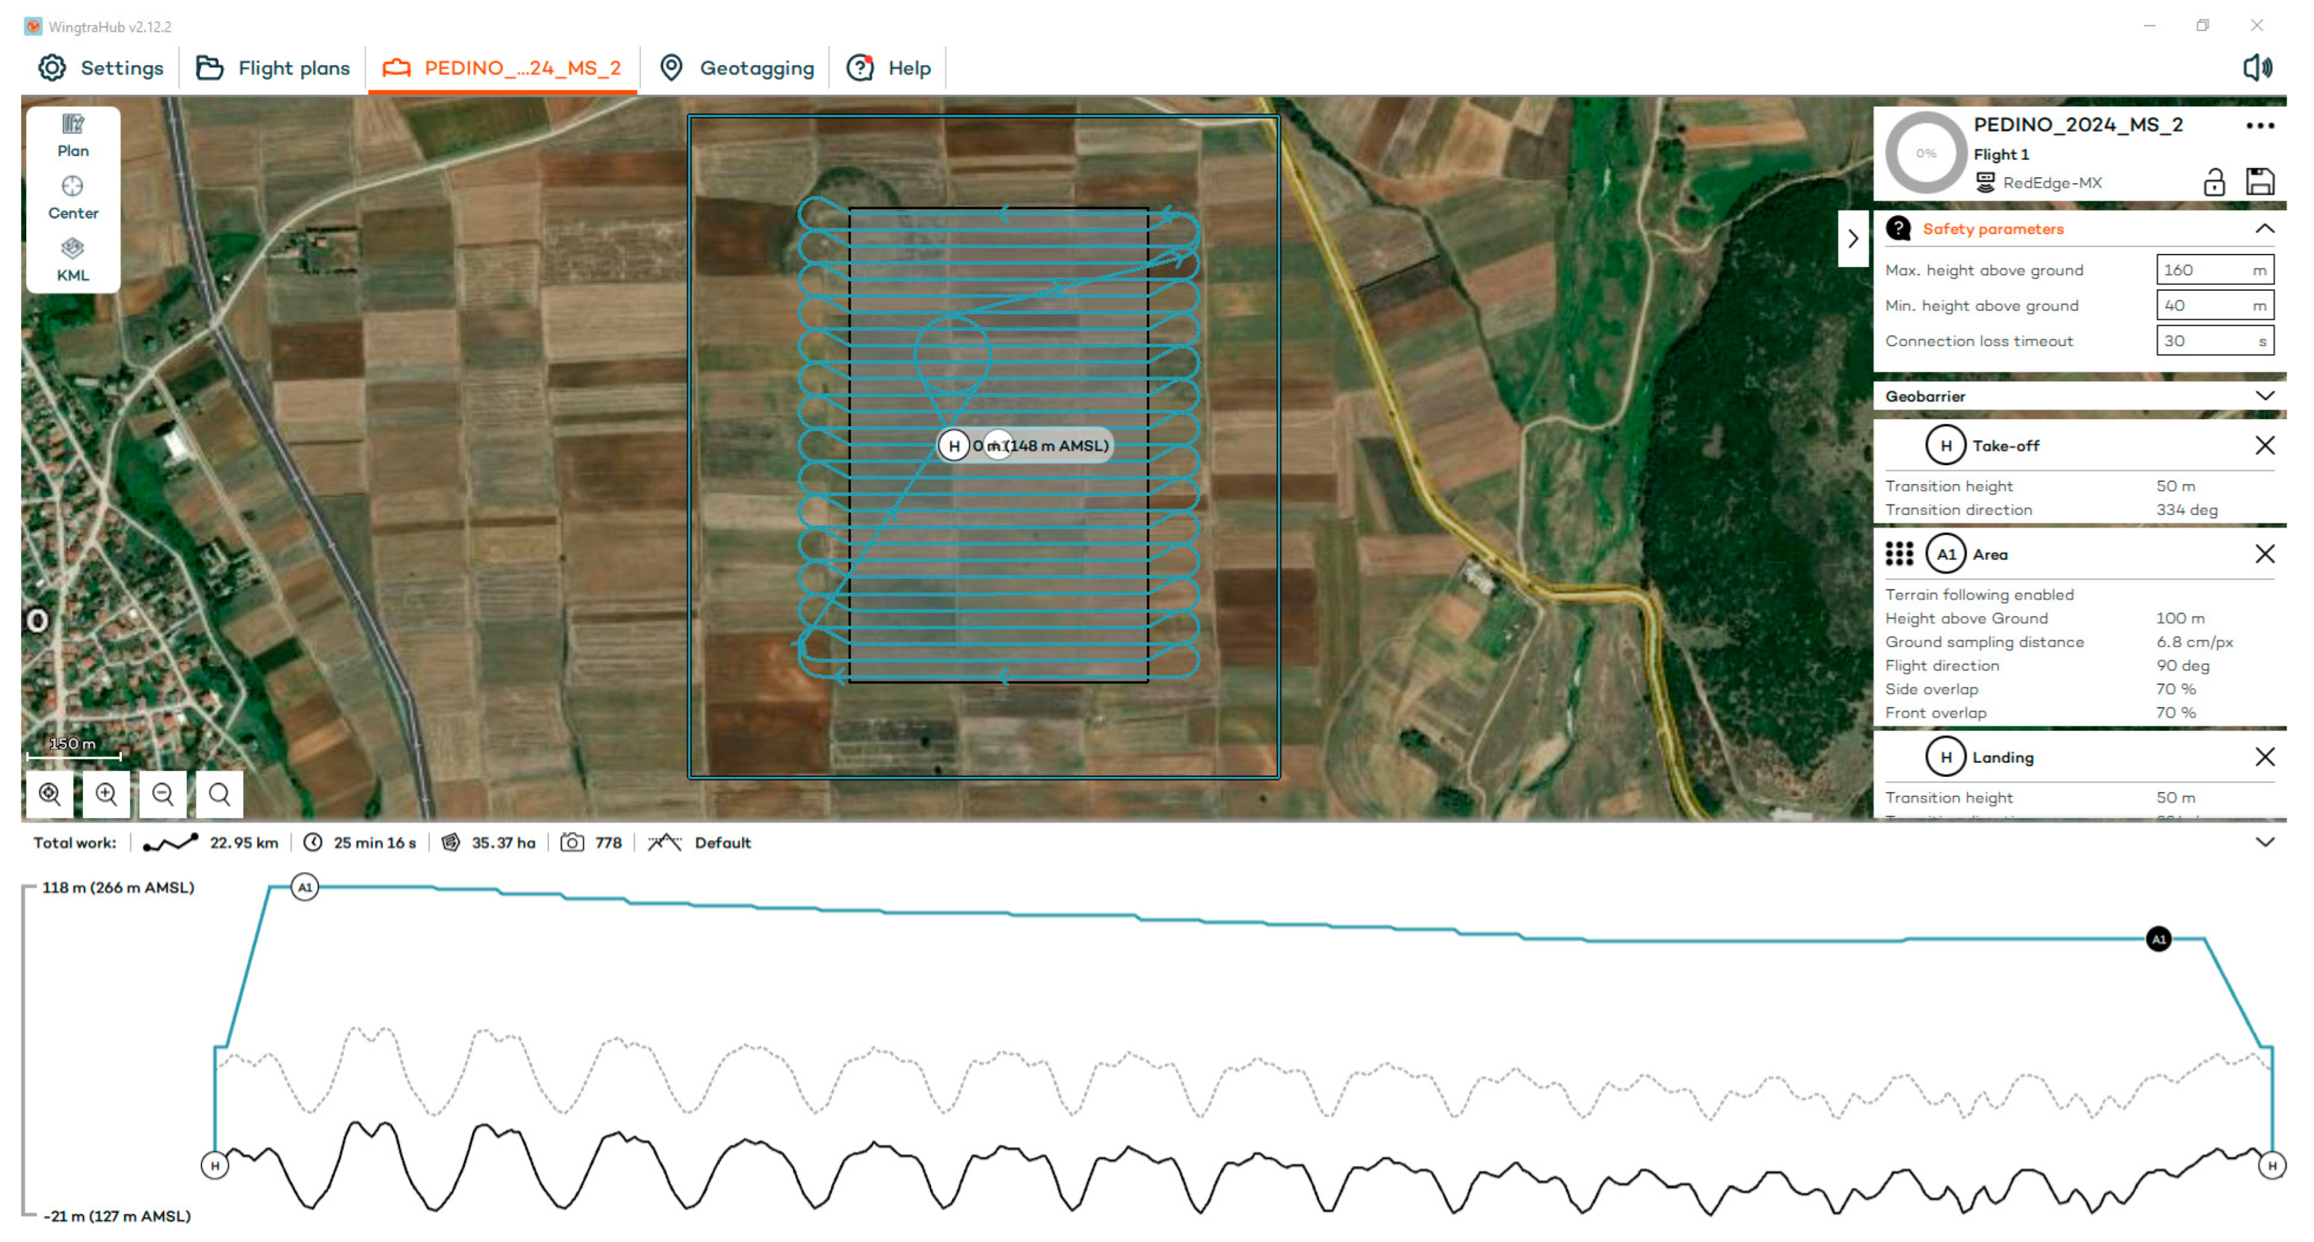Open the map search tool
Screen dimensions: 2314x1242
[220, 794]
